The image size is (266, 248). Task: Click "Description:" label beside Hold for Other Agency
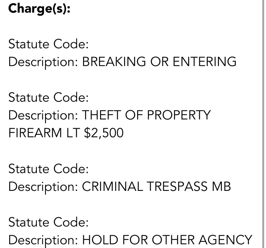(43, 240)
